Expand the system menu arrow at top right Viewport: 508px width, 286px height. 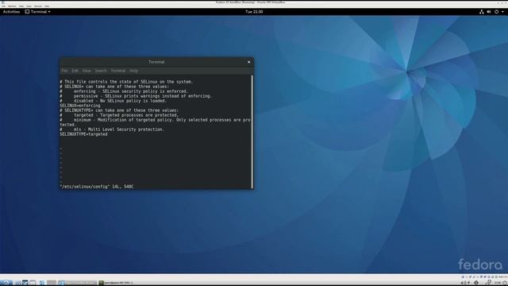[502, 12]
